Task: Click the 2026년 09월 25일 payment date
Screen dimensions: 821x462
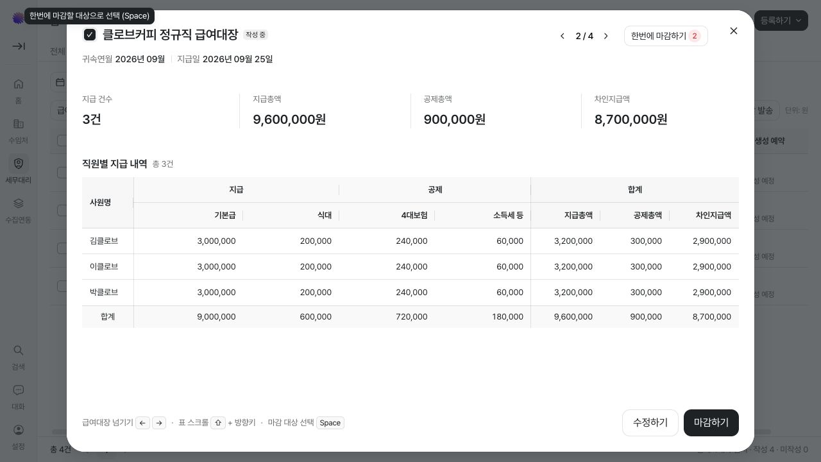Action: tap(237, 59)
